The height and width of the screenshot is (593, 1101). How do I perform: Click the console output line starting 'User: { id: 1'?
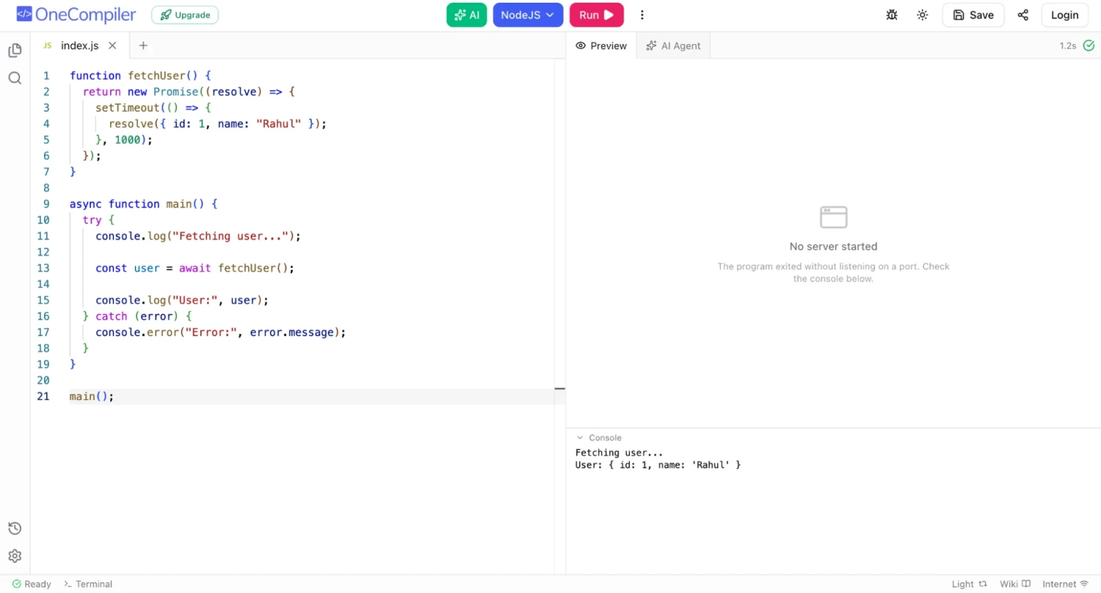[x=658, y=465]
